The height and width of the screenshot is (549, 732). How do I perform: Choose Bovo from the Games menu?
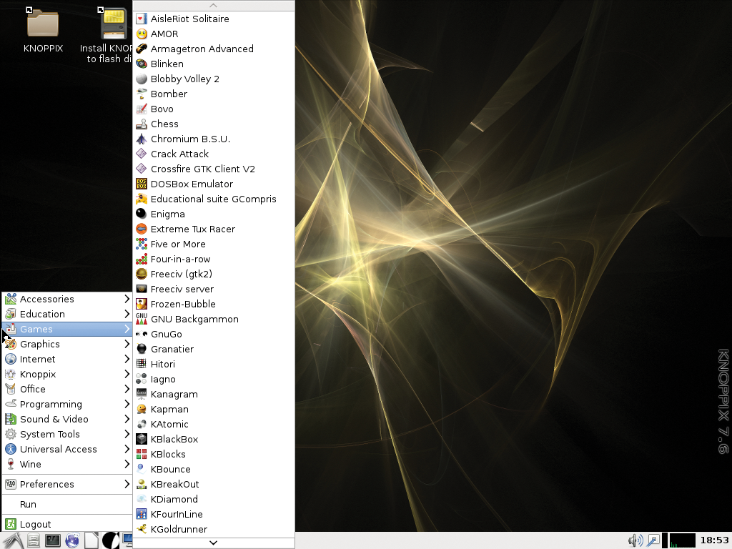214,109
